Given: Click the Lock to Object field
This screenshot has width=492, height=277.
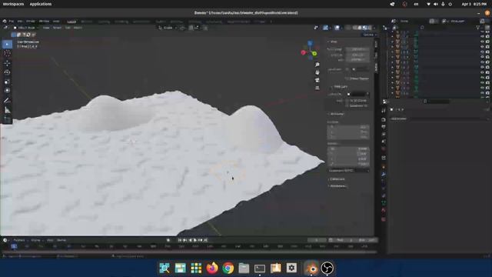Looking at the screenshot, I should [x=357, y=94].
